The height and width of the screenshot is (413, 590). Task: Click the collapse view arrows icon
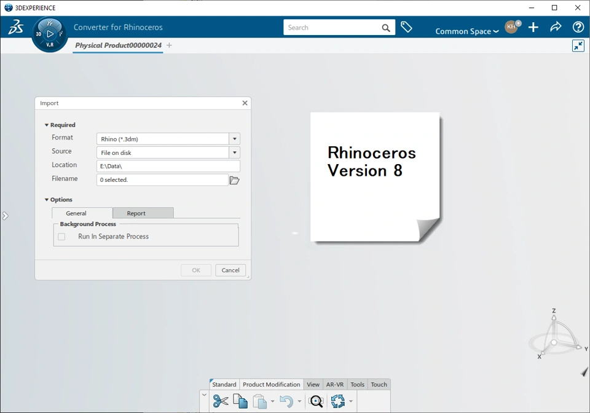coord(578,46)
